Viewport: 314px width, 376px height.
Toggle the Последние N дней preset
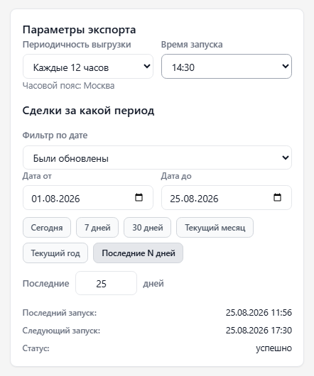(x=138, y=253)
